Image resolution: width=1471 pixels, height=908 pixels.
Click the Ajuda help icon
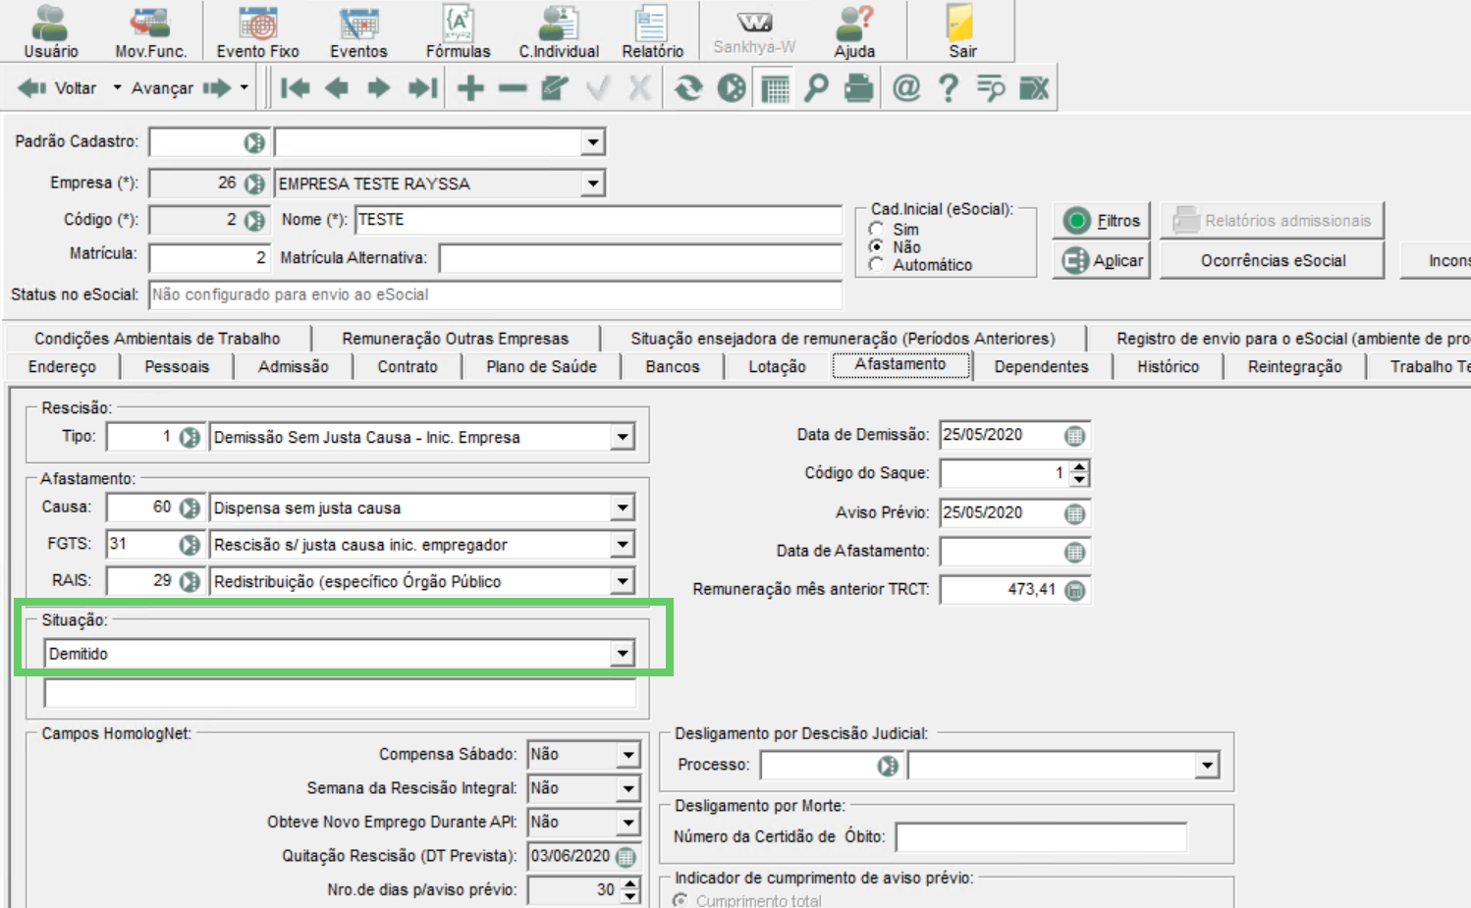pos(854,31)
